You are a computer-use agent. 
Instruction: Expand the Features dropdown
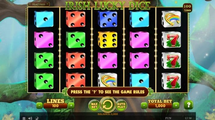tap(39, 4)
